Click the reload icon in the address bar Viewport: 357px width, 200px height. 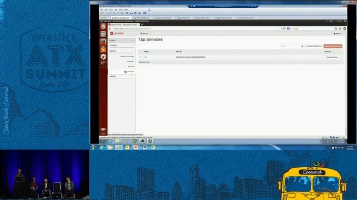coord(284,29)
